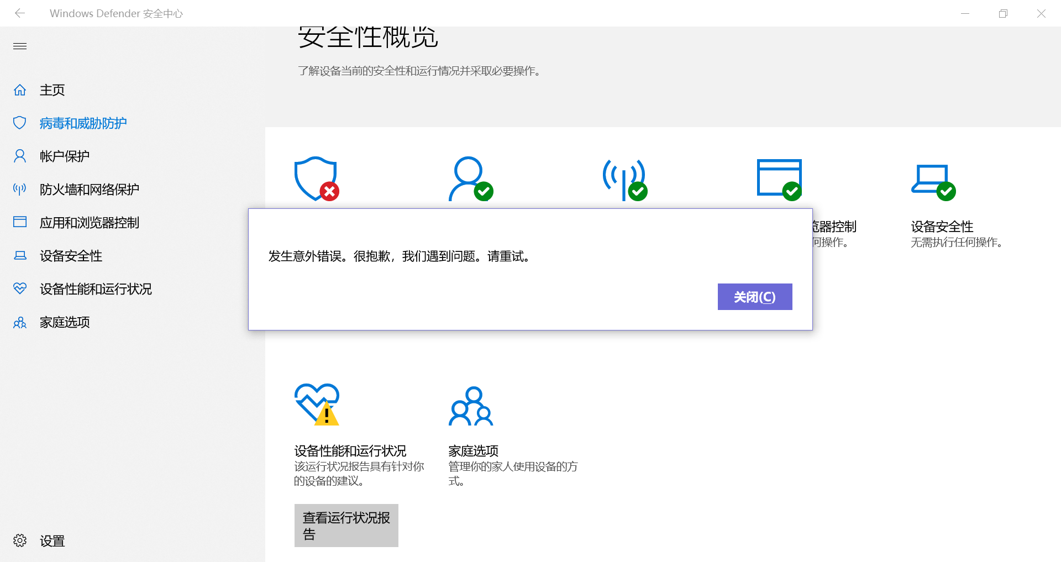1061x562 pixels.
Task: Click the window icon for 应用和浏览器控制
Action: (x=19, y=222)
